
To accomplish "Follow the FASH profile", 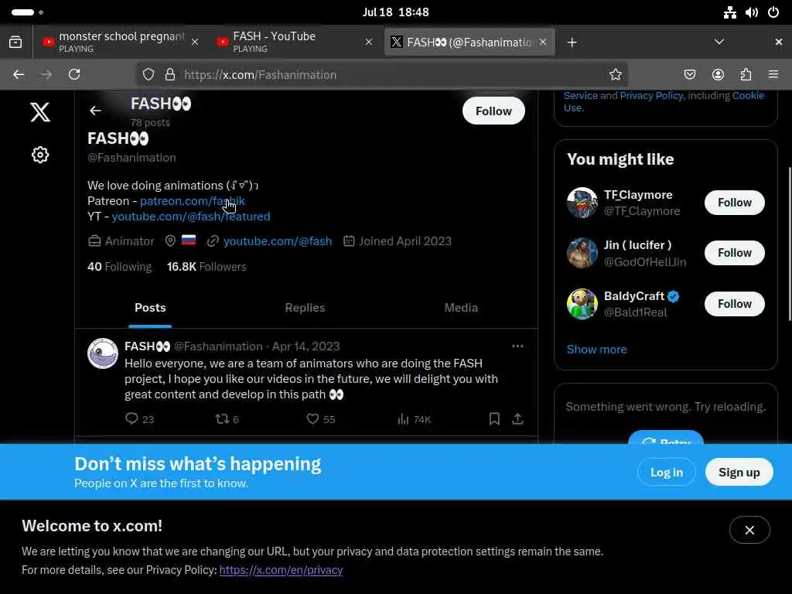I will point(493,111).
